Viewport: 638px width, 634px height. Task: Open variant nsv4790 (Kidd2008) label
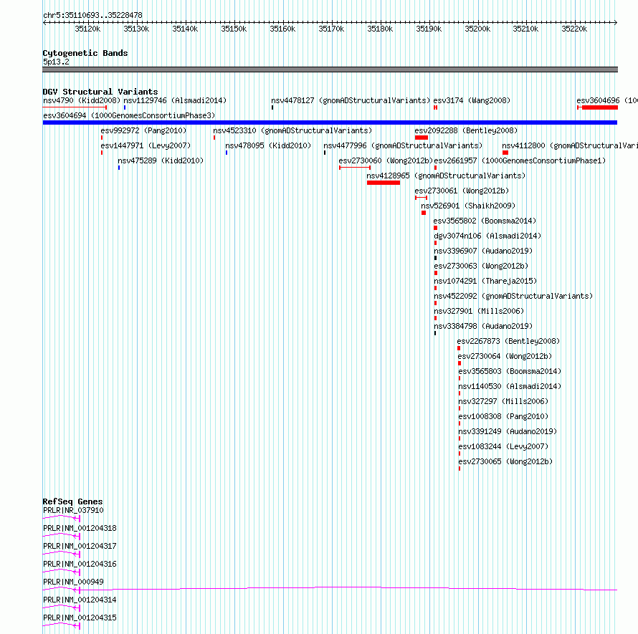[82, 100]
